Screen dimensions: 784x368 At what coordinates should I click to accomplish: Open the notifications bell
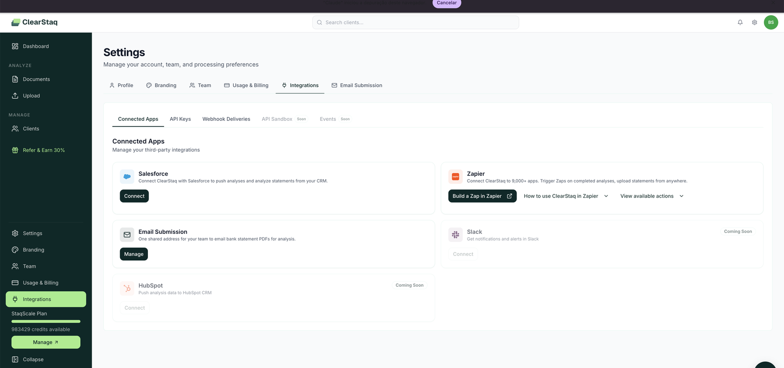[740, 22]
